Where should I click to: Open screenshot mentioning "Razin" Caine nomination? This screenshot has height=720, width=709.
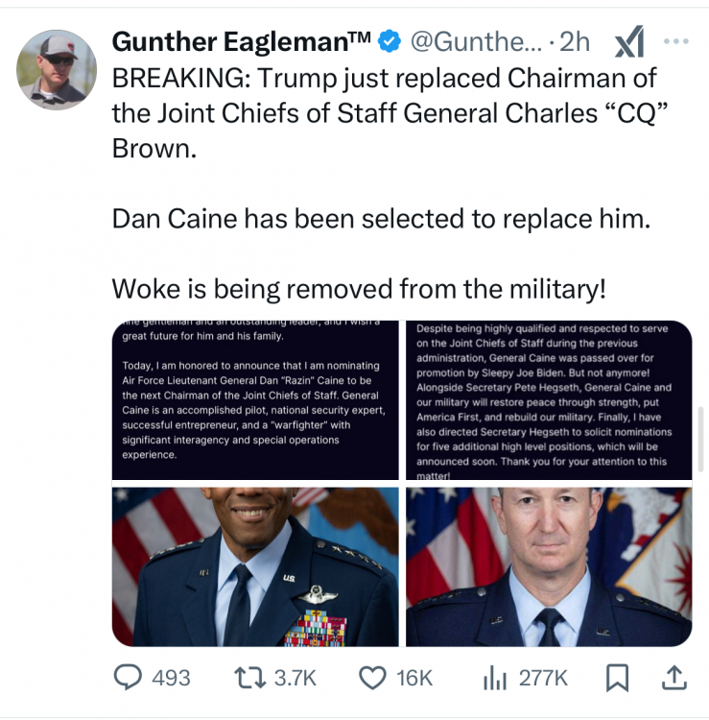[x=255, y=399]
